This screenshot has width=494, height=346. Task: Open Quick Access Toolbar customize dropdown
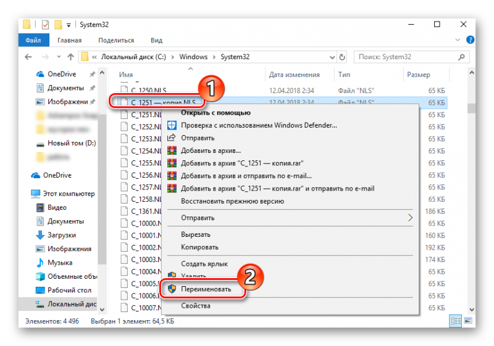pos(69,25)
